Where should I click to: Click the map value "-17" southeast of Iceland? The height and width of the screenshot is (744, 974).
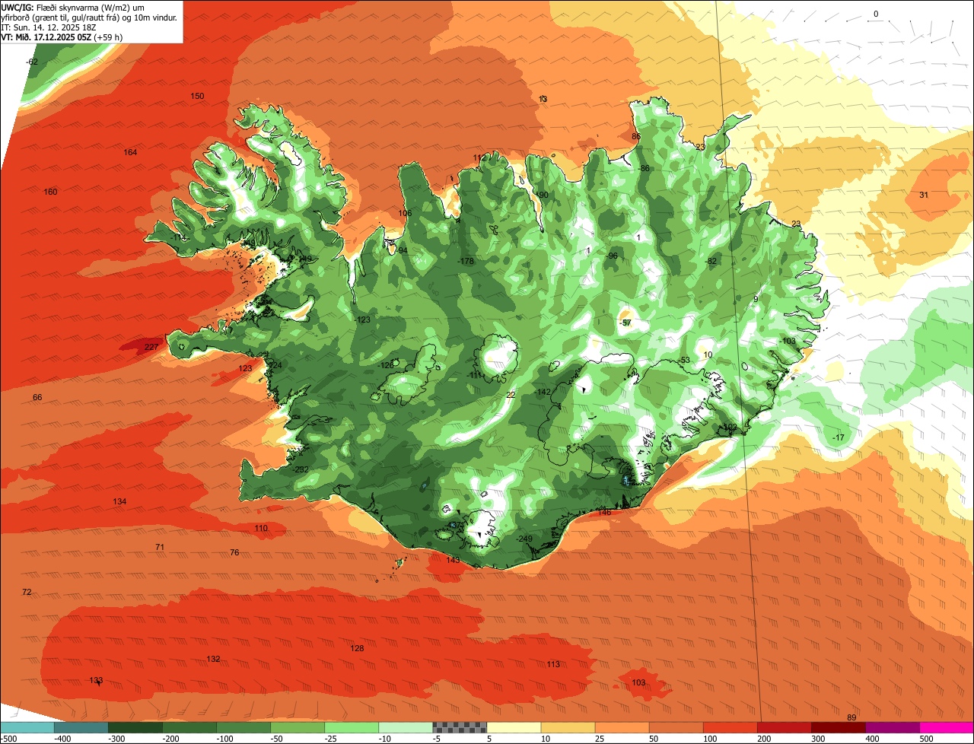[x=838, y=437]
